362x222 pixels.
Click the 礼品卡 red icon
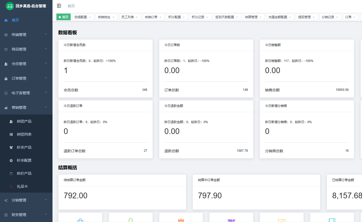[11, 186]
